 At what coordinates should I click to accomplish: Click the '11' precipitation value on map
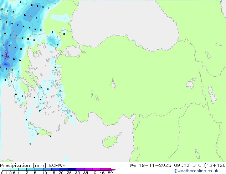(x=2, y=56)
